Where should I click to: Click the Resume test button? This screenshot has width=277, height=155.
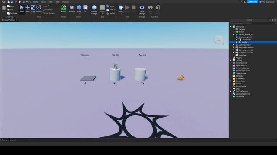click(127, 9)
